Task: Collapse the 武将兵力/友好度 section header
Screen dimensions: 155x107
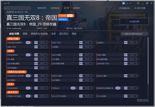Action: 16,72
